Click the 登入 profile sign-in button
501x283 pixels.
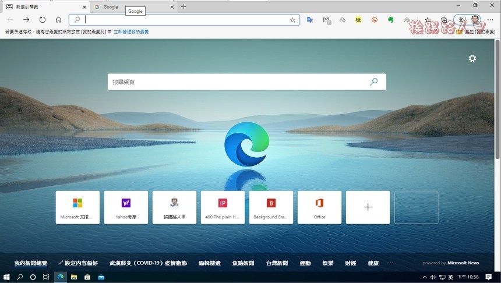point(467,20)
